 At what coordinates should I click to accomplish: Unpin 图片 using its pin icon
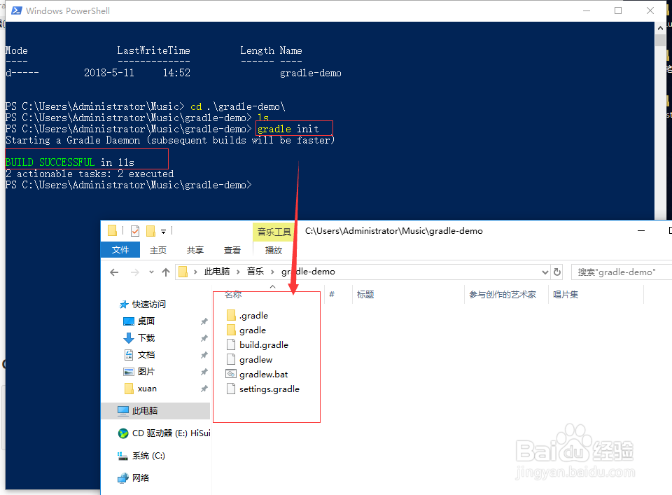click(x=204, y=372)
